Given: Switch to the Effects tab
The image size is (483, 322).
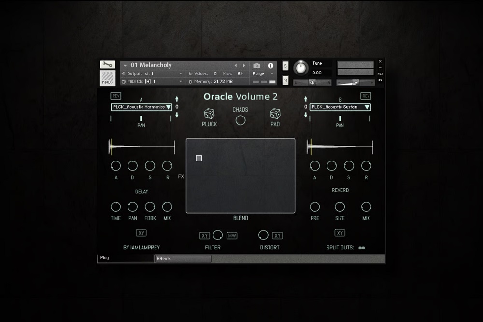Looking at the screenshot, I should tap(183, 259).
